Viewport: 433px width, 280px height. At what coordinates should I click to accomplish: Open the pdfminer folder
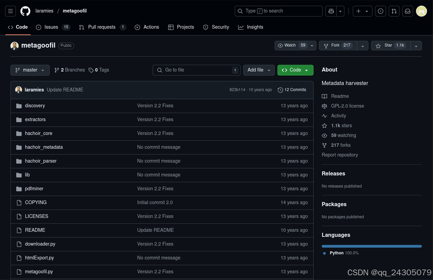34,189
